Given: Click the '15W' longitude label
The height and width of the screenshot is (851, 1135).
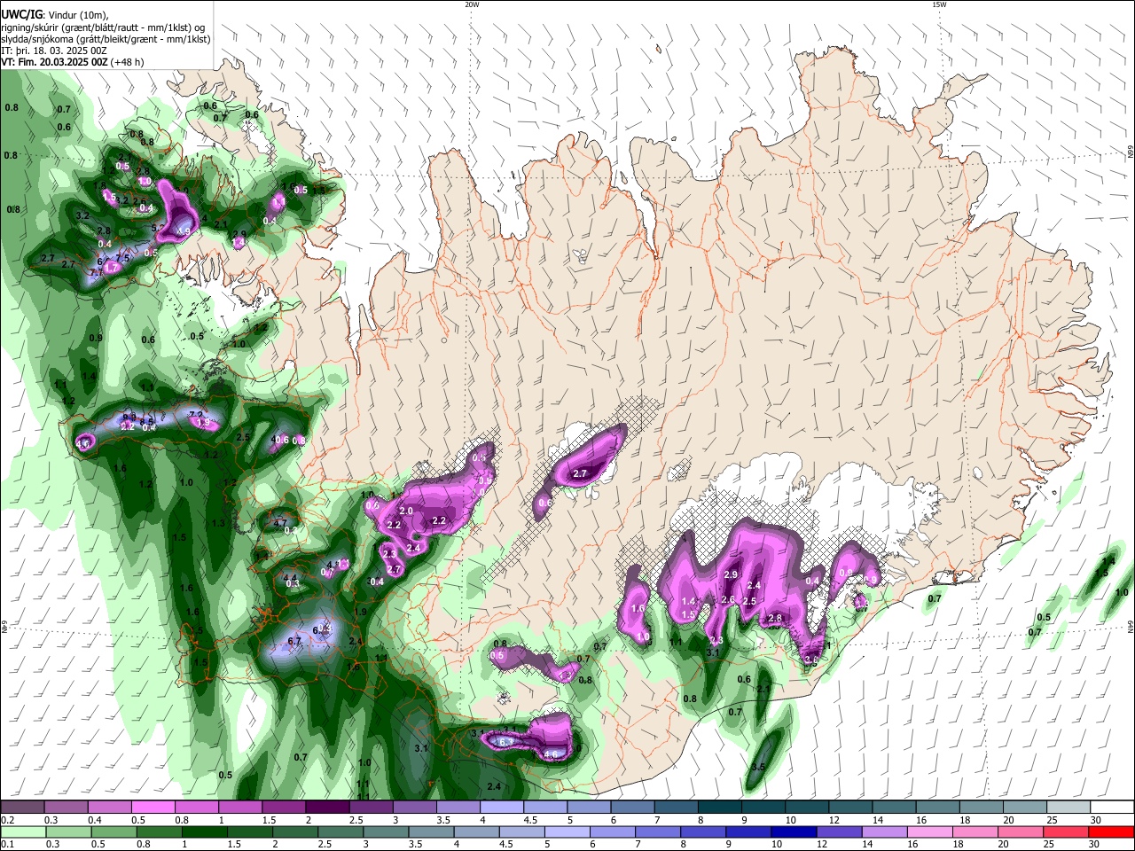Looking at the screenshot, I should [939, 4].
